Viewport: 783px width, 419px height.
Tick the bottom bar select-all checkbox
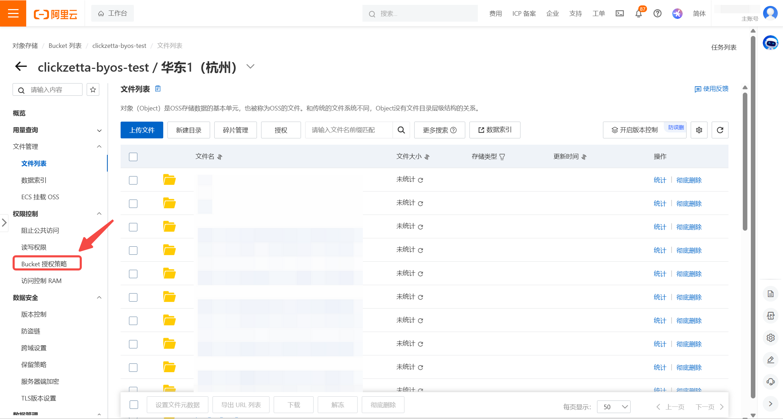point(134,405)
